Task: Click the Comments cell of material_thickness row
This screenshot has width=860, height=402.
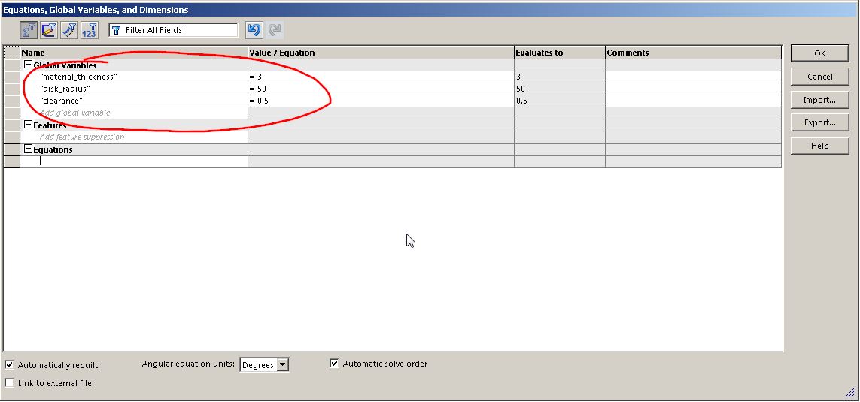Action: click(x=693, y=77)
